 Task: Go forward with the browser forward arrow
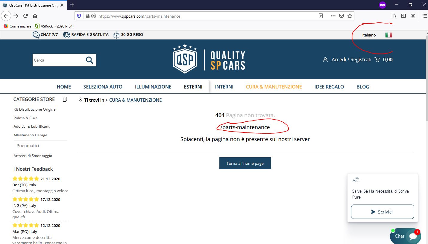(16, 16)
